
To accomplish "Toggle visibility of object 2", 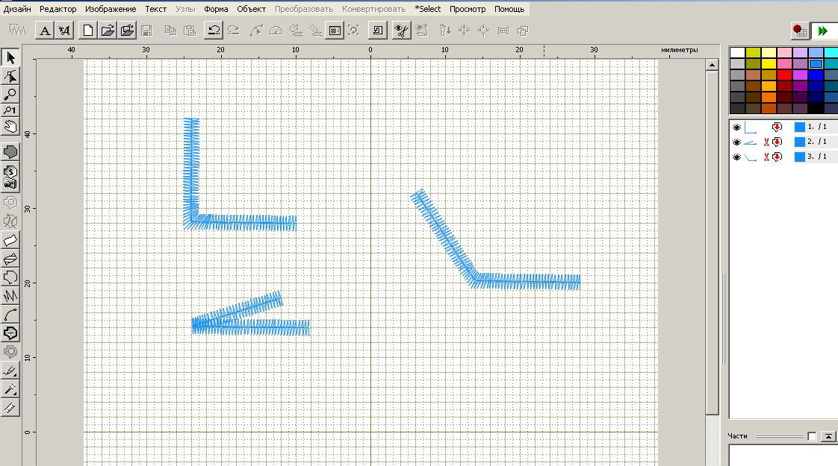I will [x=736, y=142].
